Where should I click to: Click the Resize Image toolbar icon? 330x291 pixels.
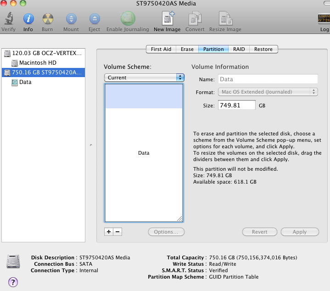225,18
